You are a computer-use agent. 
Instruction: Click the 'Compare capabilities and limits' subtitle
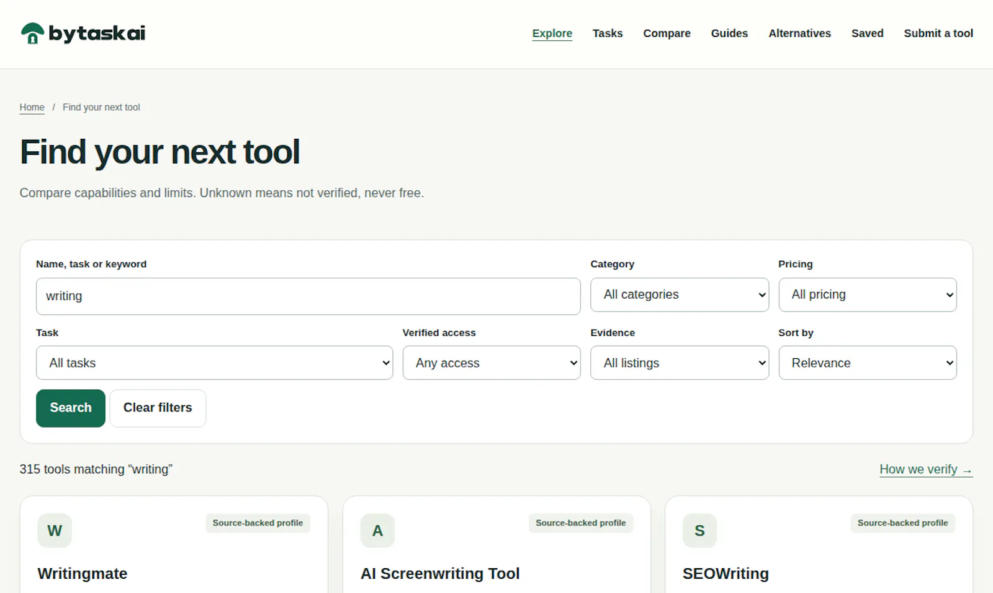[x=222, y=193]
